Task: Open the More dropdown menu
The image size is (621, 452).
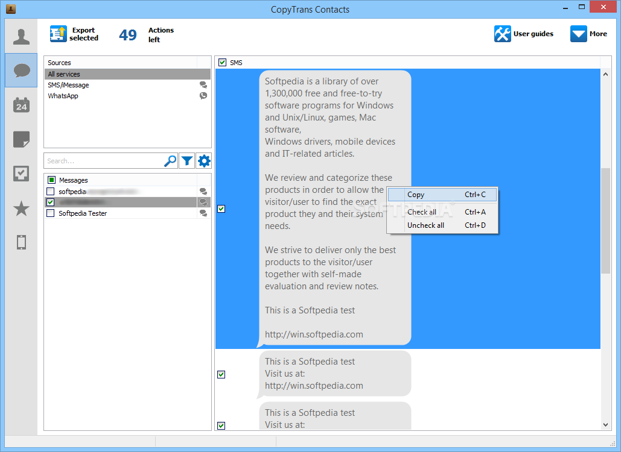Action: 588,34
